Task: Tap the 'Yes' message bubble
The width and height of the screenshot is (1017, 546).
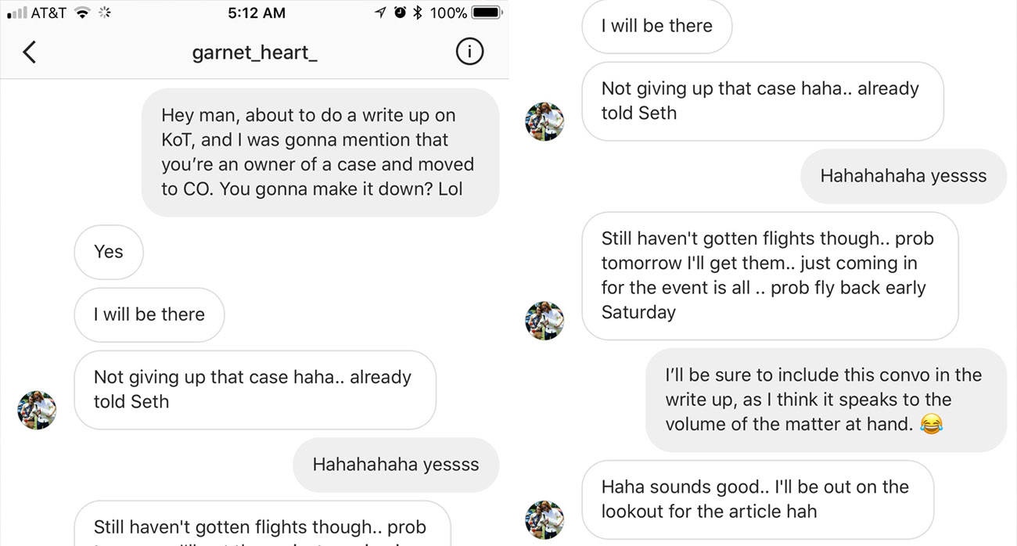Action: [x=109, y=252]
